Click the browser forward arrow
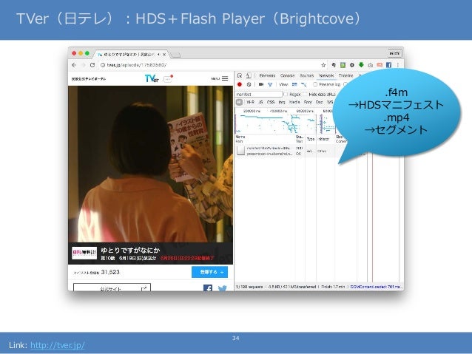The height and width of the screenshot is (354, 472). point(84,65)
